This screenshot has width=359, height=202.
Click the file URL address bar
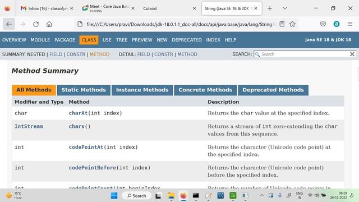click(x=181, y=24)
